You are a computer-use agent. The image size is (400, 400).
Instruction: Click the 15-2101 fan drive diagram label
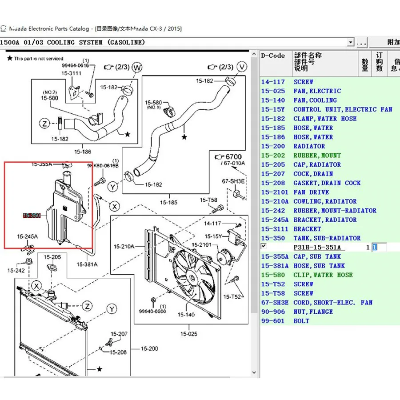click(201, 244)
